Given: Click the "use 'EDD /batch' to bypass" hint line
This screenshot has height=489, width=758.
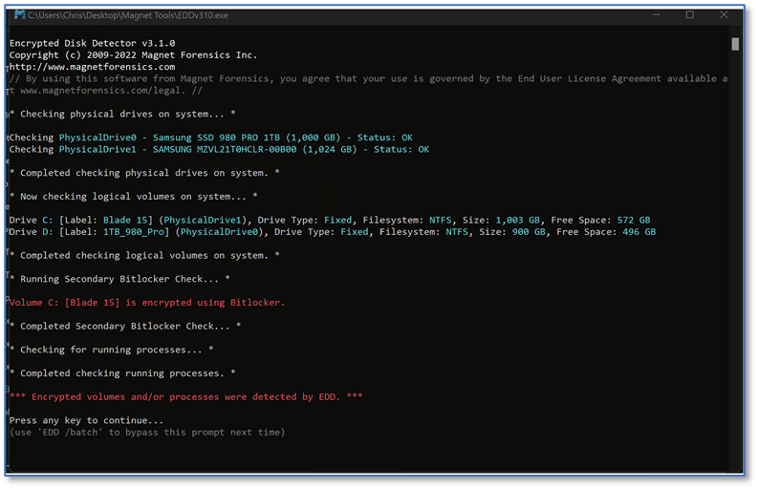Looking at the screenshot, I should click(x=147, y=433).
